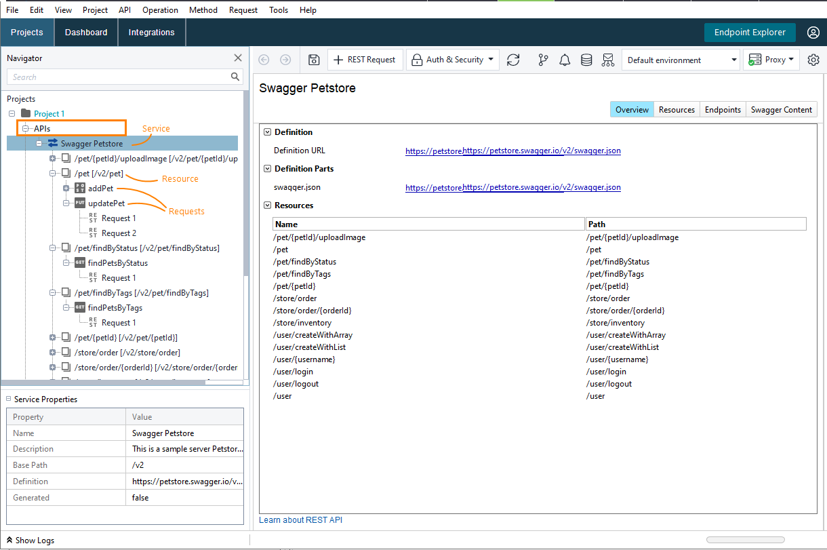827x550 pixels.
Task: Select /store/inventory in the Name column
Action: (302, 323)
